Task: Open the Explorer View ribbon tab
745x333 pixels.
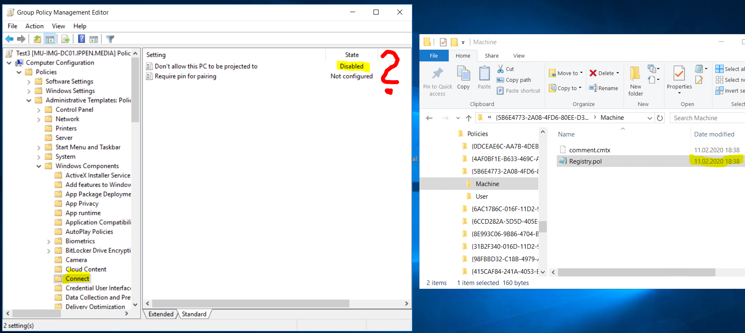Action: 519,55
